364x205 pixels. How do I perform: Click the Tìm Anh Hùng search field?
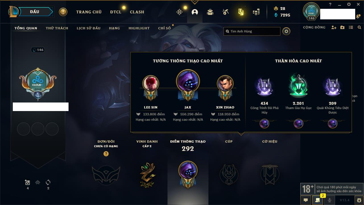252,31
